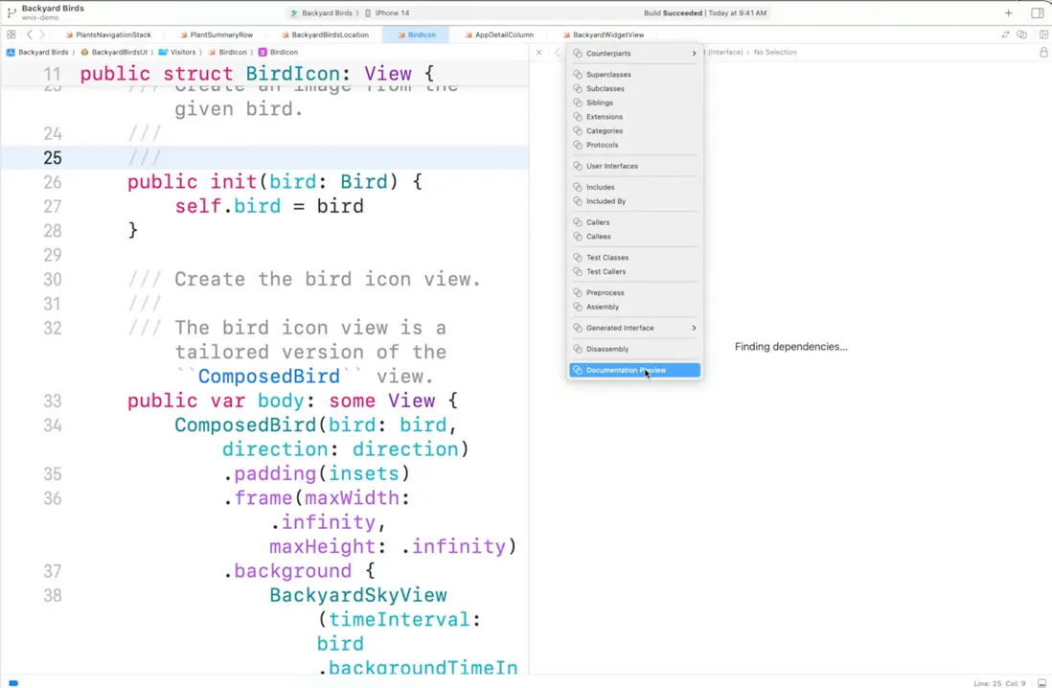This screenshot has width=1052, height=688.
Task: Expand the Generated Interface submenu
Action: (x=634, y=328)
